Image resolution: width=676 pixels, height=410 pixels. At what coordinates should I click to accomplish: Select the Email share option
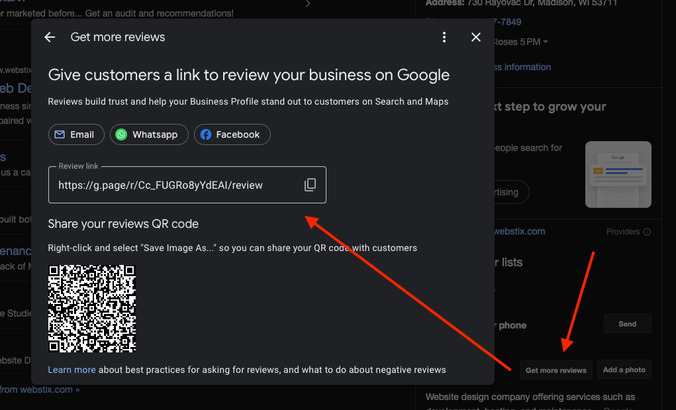click(x=75, y=134)
